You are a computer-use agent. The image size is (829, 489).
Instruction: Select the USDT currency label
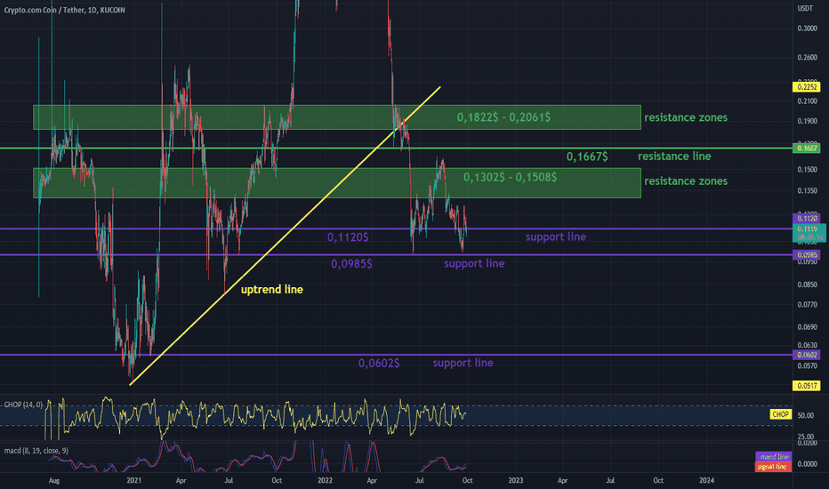click(x=805, y=9)
